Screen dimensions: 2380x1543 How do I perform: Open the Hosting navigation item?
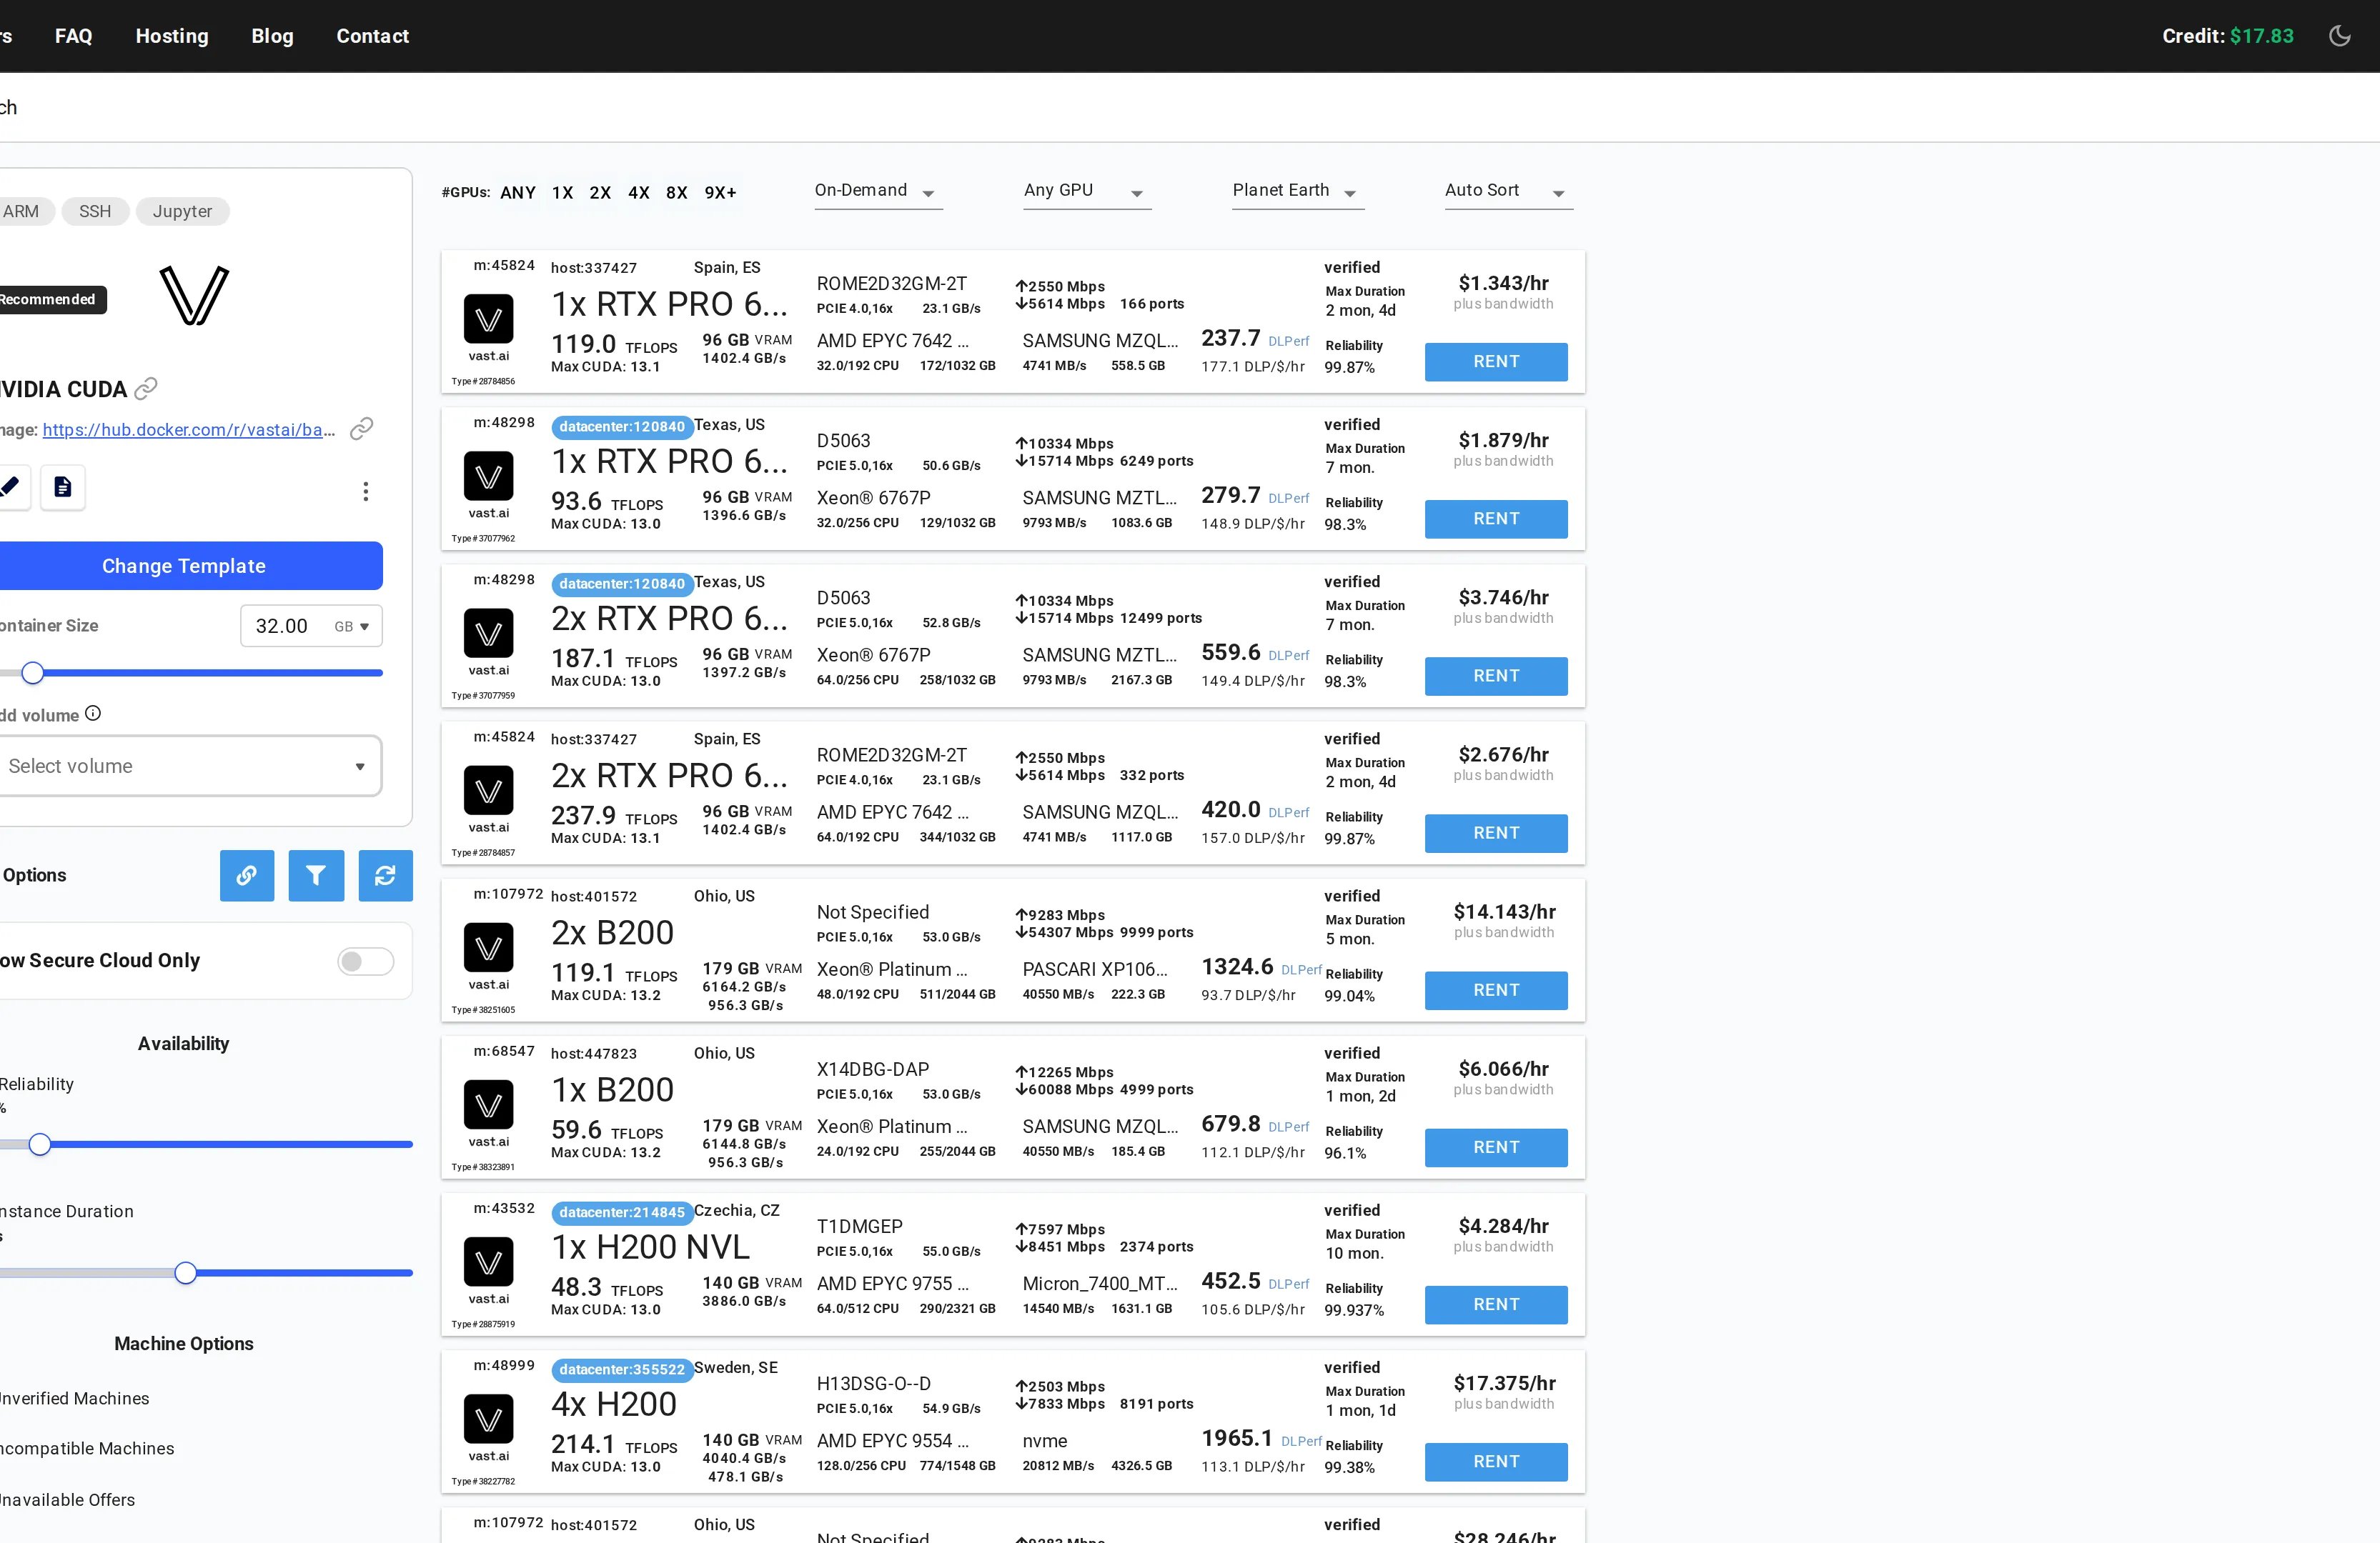point(172,36)
